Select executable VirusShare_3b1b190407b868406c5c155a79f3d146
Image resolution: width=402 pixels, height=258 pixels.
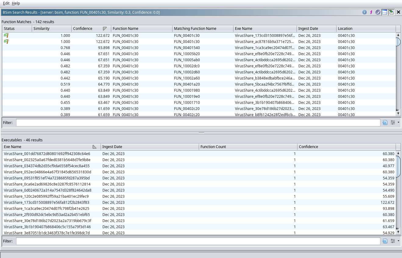click(47, 227)
